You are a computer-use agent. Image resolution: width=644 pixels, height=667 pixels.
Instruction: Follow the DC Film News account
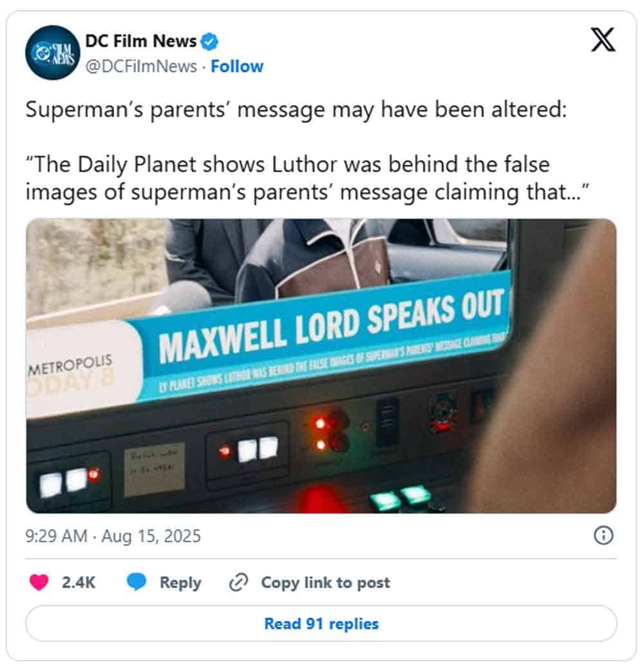point(237,66)
